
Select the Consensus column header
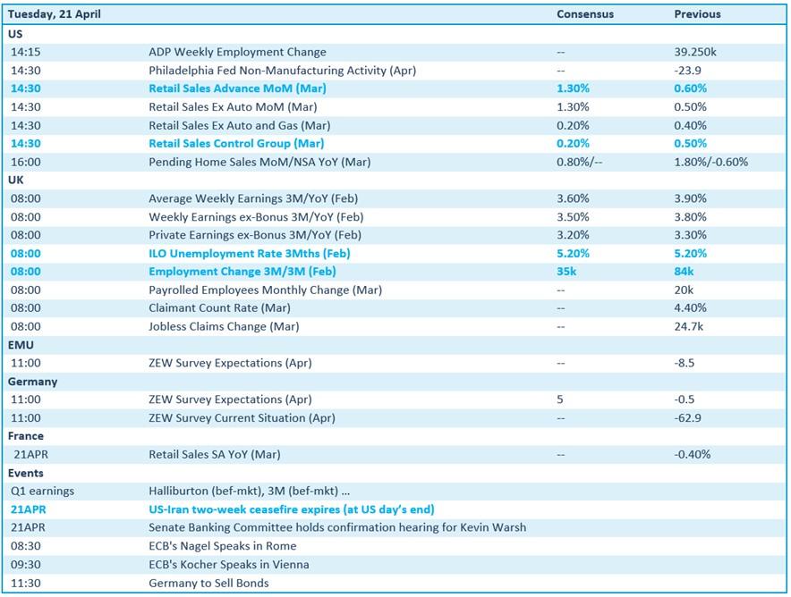point(585,14)
